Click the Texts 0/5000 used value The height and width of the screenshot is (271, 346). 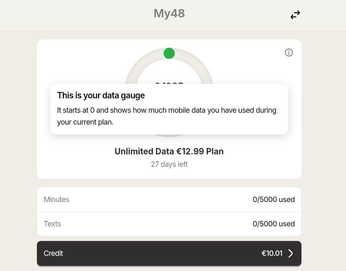274,224
